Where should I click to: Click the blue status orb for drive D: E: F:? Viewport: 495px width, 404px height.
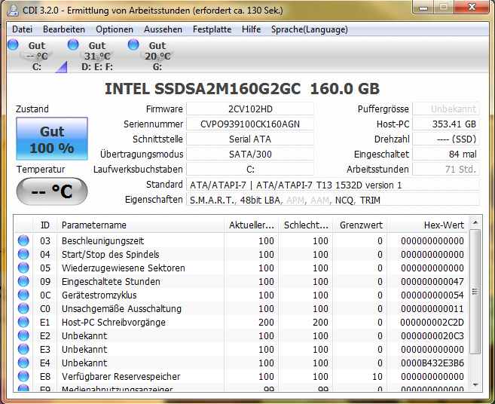73,44
